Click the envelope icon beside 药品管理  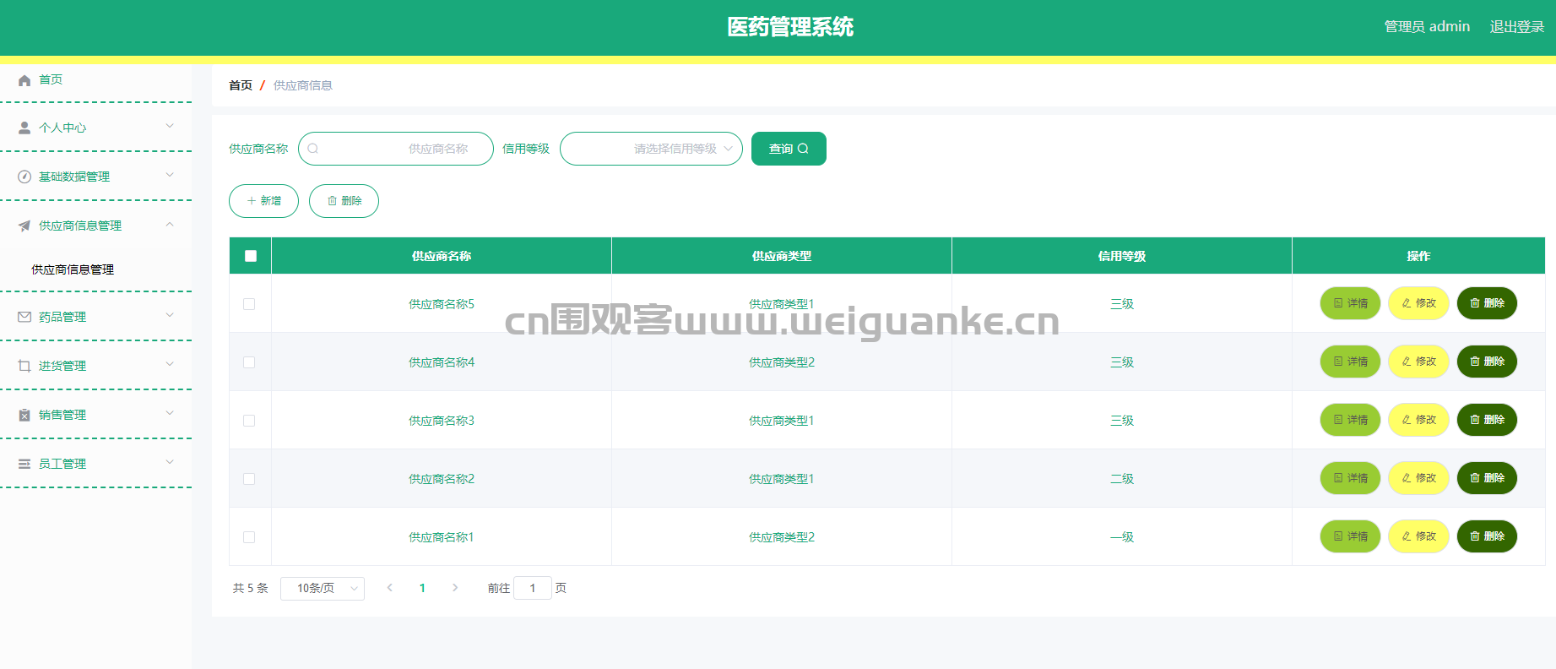click(x=24, y=317)
